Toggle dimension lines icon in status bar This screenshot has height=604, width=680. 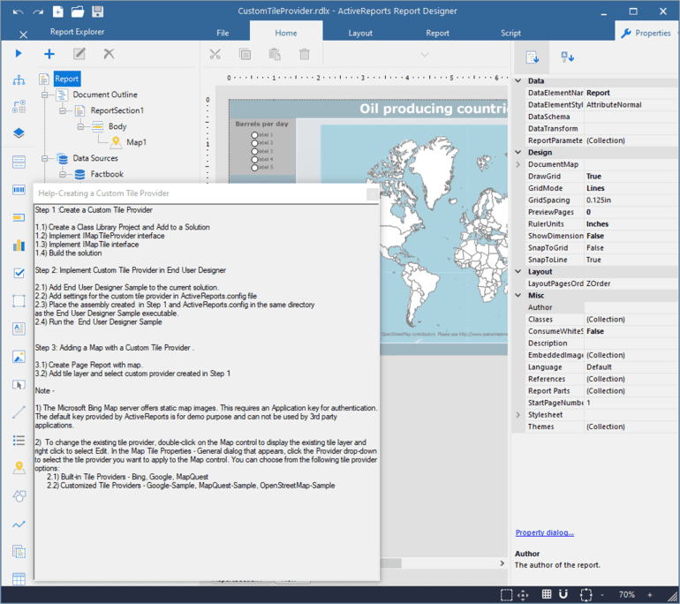(x=586, y=594)
